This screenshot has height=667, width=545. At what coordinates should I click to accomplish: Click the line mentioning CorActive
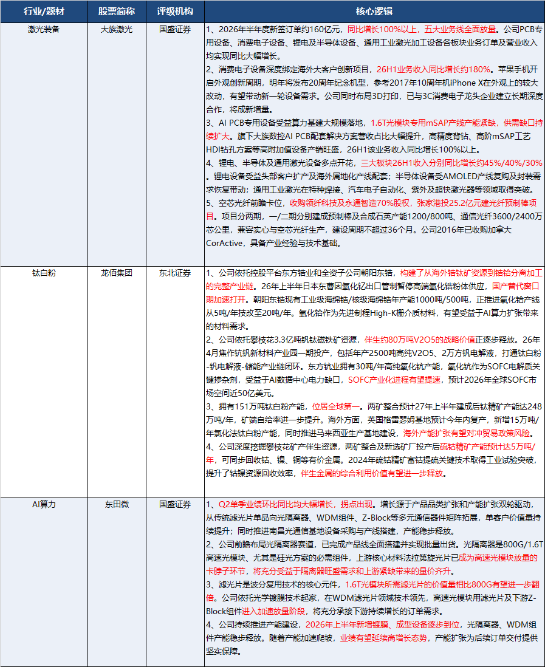coord(273,244)
